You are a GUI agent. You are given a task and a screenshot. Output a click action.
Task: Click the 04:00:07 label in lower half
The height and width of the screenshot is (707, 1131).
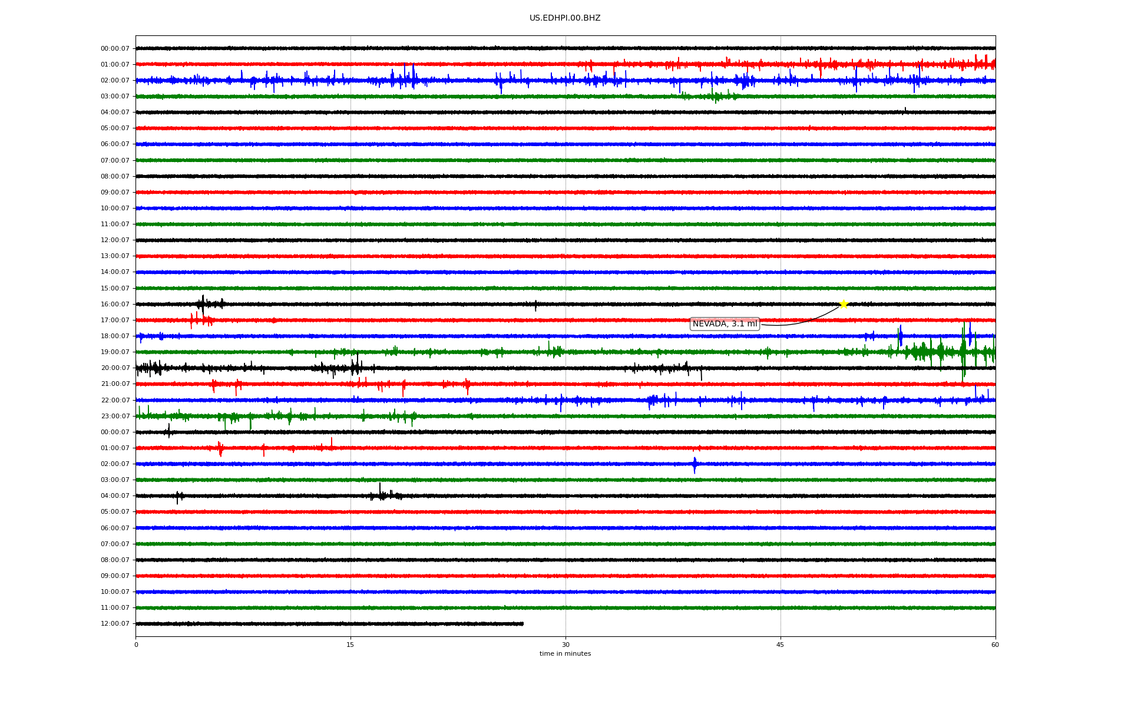pos(115,496)
